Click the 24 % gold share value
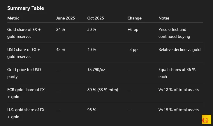 tap(61, 29)
